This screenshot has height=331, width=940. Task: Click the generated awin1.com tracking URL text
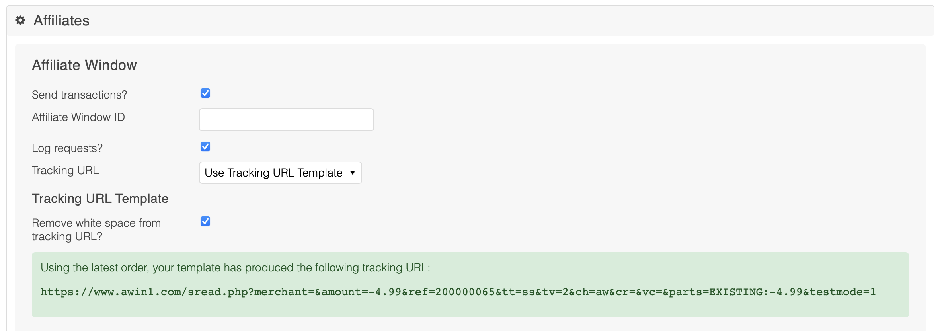point(458,292)
